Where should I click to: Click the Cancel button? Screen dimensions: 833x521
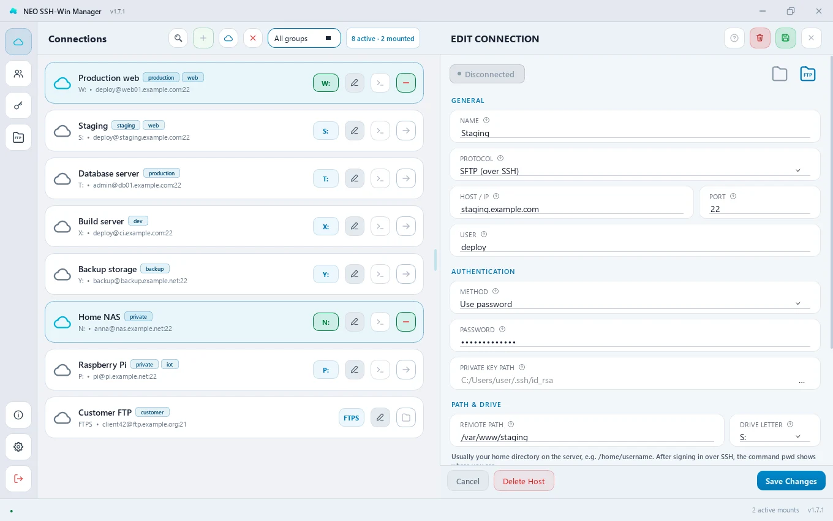pyautogui.click(x=468, y=481)
